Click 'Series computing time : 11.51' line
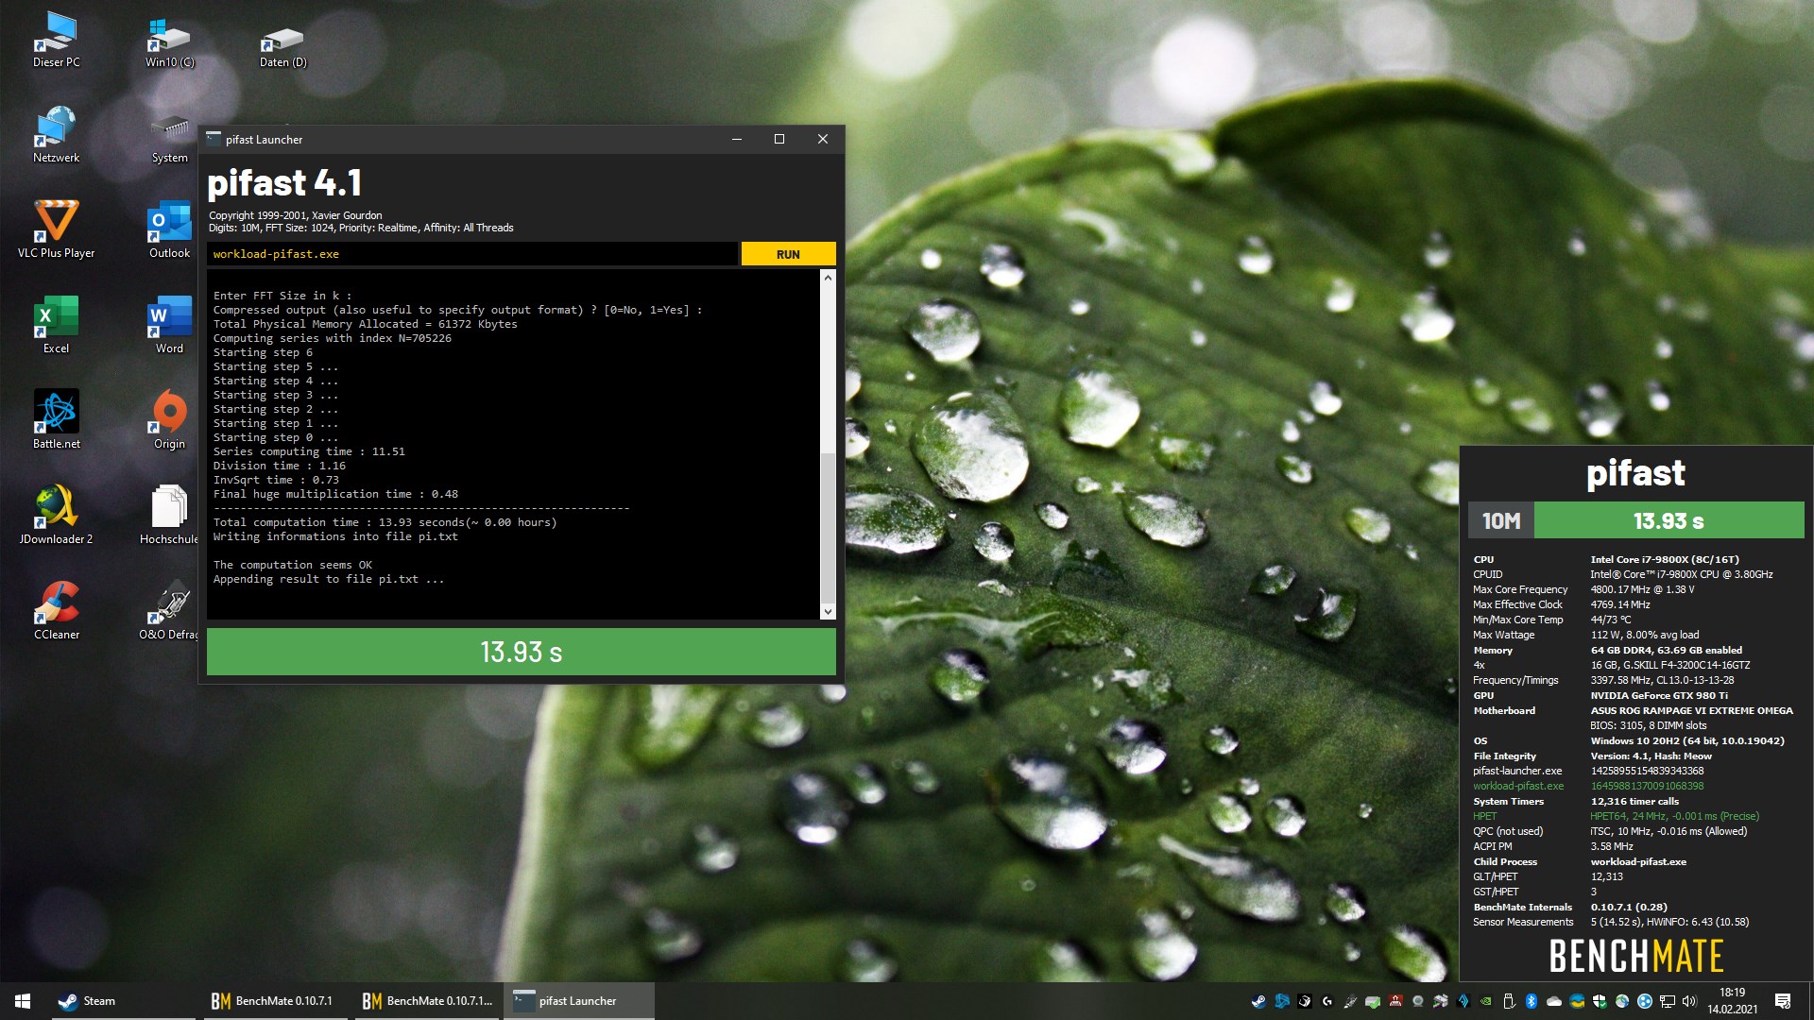The height and width of the screenshot is (1020, 1814). pyautogui.click(x=309, y=451)
